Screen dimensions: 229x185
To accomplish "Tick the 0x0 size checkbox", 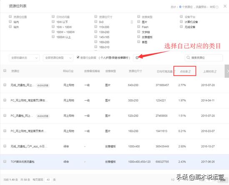I will coord(96,21).
